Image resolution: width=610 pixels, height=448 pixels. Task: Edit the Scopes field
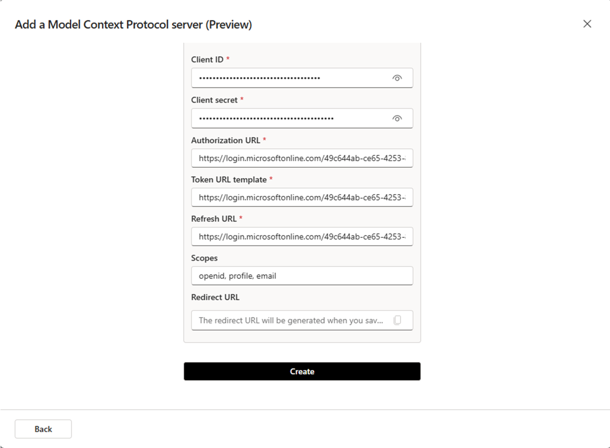click(x=302, y=275)
